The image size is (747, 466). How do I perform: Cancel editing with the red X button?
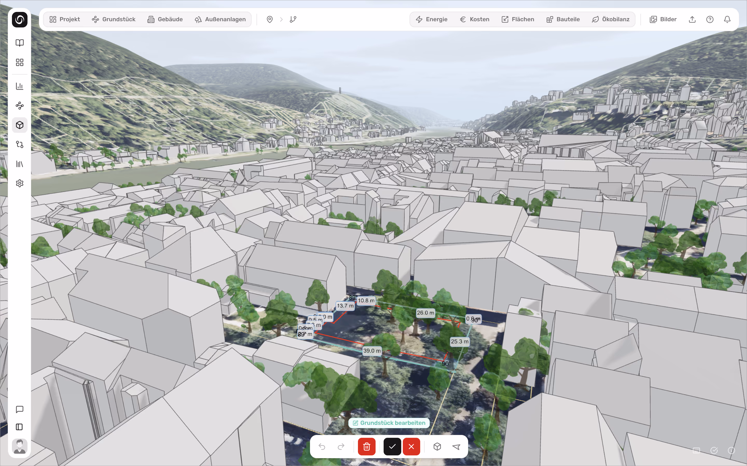411,447
